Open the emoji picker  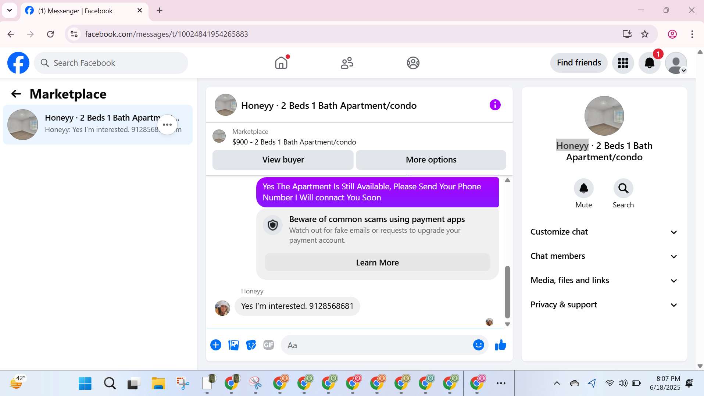point(478,345)
